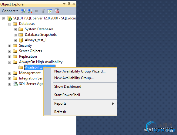Open the Object Explorer window position dropdown arrow
177x135 pixels.
click(64, 4)
